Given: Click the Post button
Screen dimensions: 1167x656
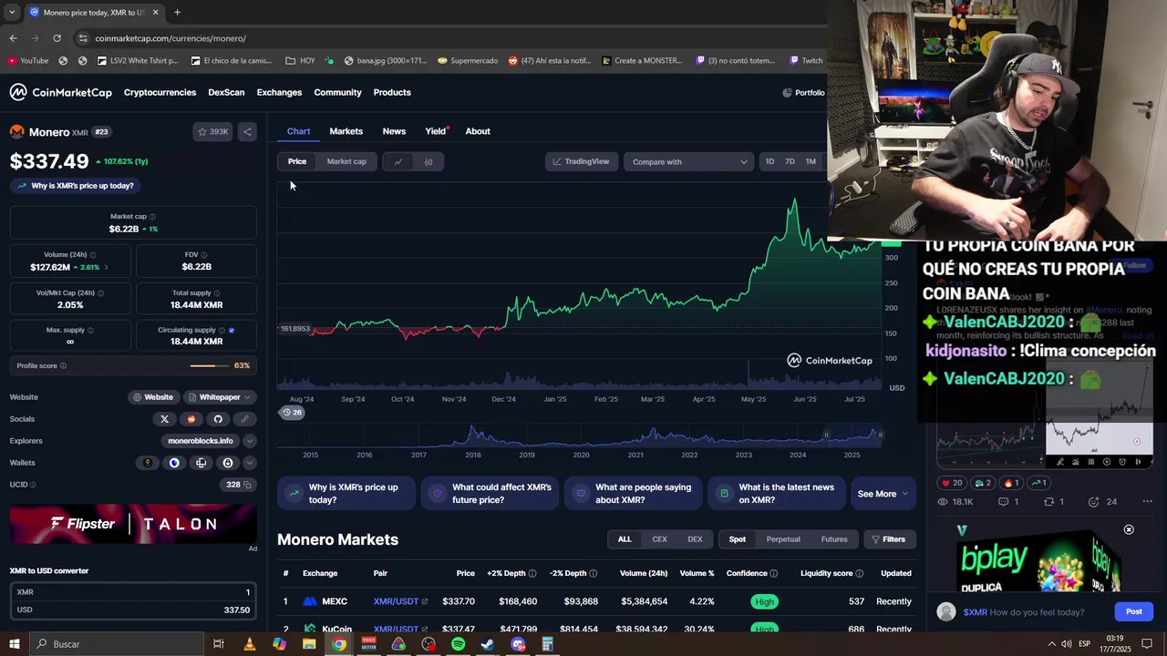Looking at the screenshot, I should [x=1133, y=612].
